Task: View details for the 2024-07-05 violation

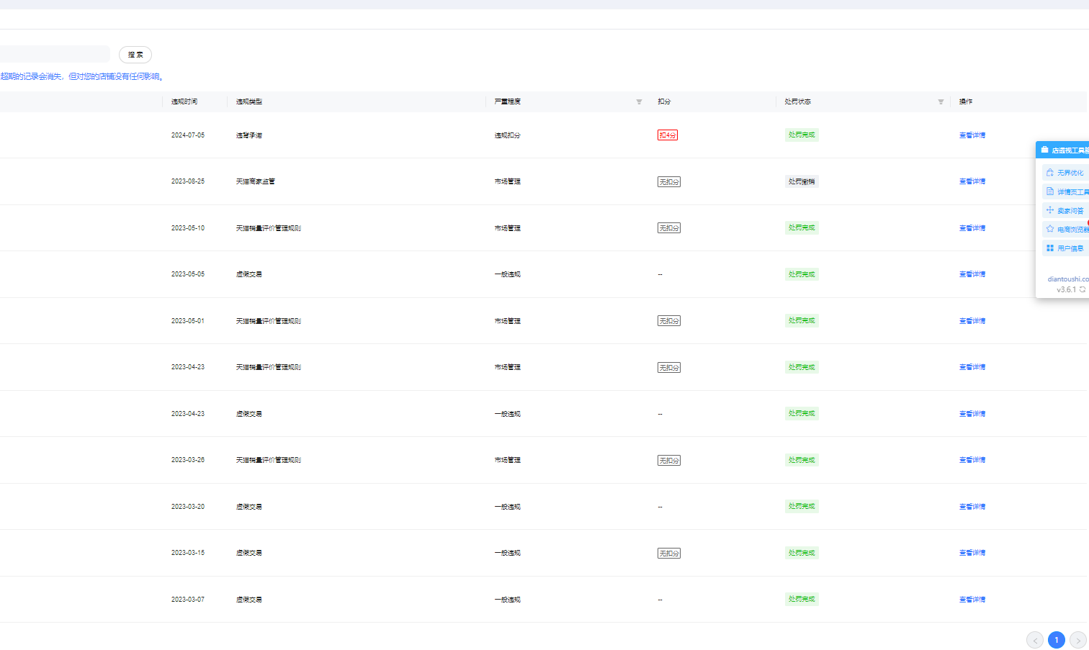Action: click(x=972, y=135)
